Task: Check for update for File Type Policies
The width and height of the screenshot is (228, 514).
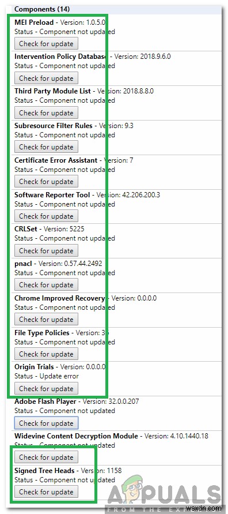Action: (46, 354)
